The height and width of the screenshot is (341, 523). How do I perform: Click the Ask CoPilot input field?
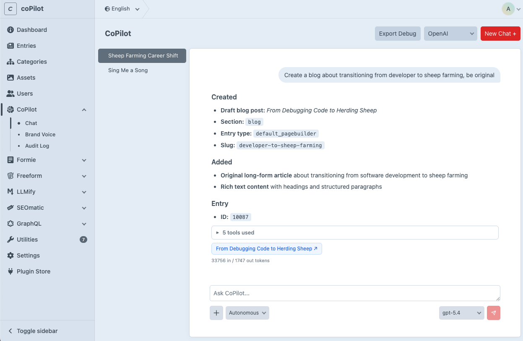(355, 293)
